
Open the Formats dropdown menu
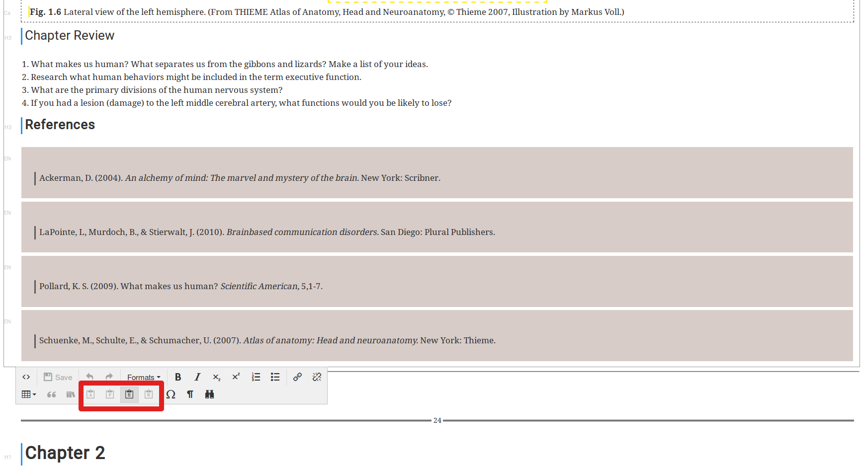[x=144, y=377]
